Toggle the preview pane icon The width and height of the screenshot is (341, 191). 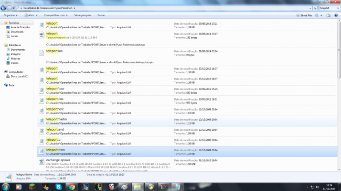(328, 15)
